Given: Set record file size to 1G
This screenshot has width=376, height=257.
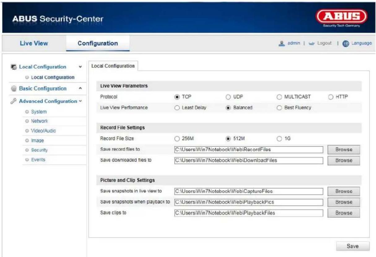Looking at the screenshot, I should 279,139.
